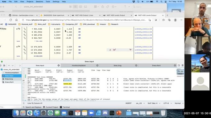Viewport: 211px width, 118px height.
Task: Open Microsoft Edge from the Dock
Action: click(x=30, y=113)
